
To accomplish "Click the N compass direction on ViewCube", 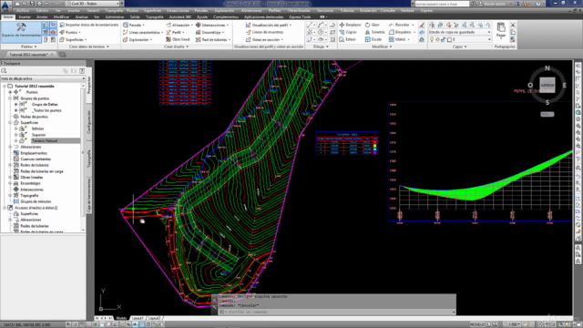I will [547, 68].
